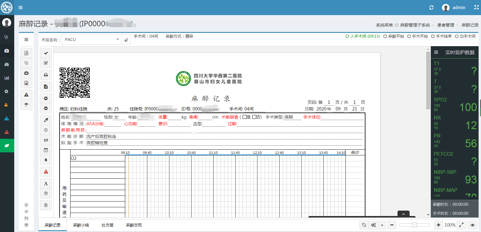Screen dimensions: 481x232
Task: Click the trash delete icon in the toolbar
Action: [46, 205]
